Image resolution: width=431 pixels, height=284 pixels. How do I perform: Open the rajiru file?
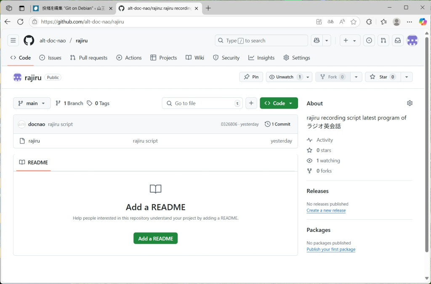tap(34, 141)
